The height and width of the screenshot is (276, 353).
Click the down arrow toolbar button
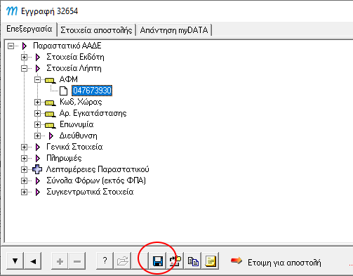(x=15, y=261)
